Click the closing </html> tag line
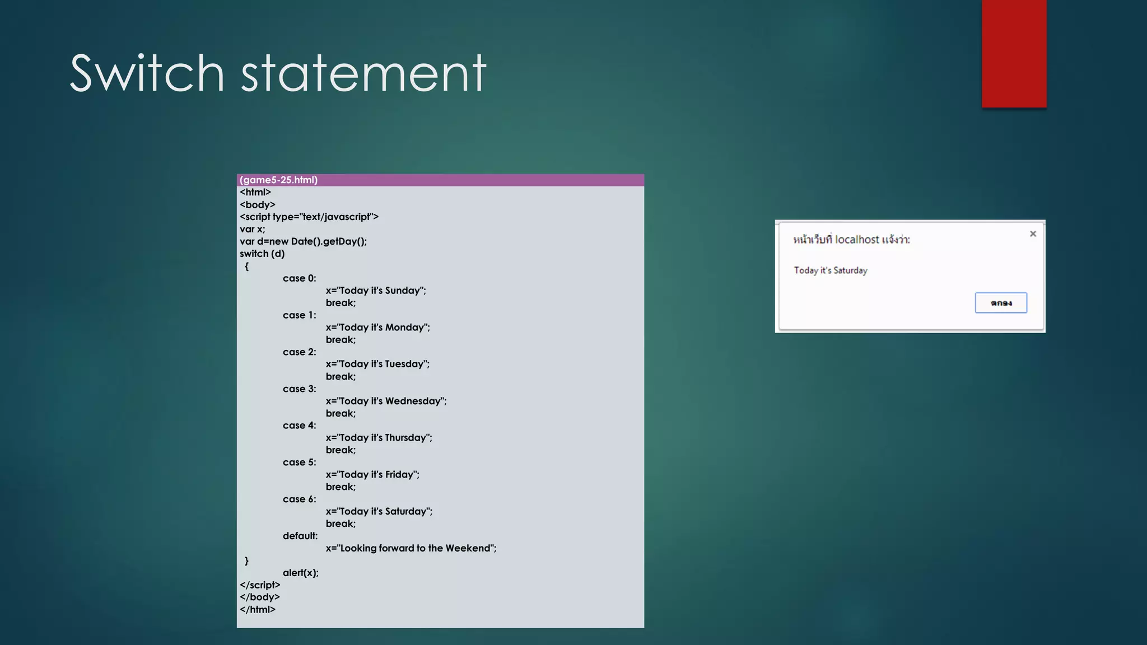This screenshot has height=645, width=1147. click(x=258, y=609)
